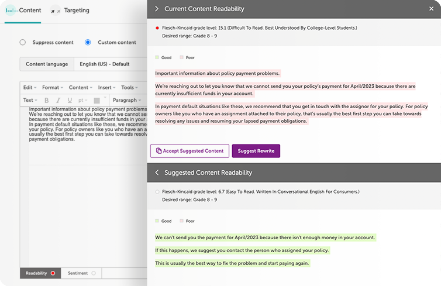Screen dimensions: 441x286
Task: Open the Text style dropdown
Action: (30, 100)
